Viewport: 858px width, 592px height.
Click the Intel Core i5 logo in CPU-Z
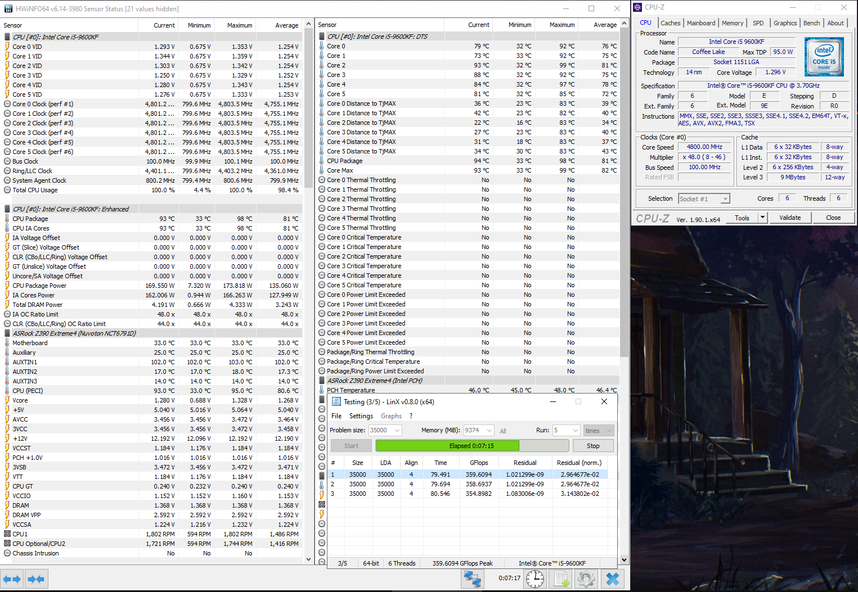tap(824, 57)
